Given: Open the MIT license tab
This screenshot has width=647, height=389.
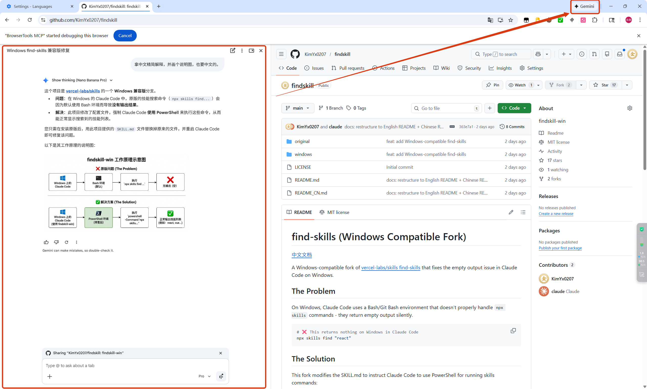Looking at the screenshot, I should [x=334, y=212].
